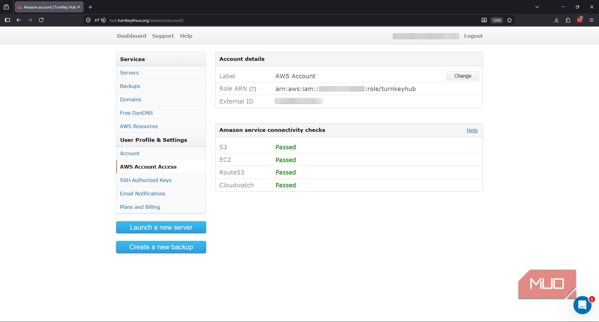
Task: Click the 120% zoom level indicator
Action: pyautogui.click(x=497, y=20)
